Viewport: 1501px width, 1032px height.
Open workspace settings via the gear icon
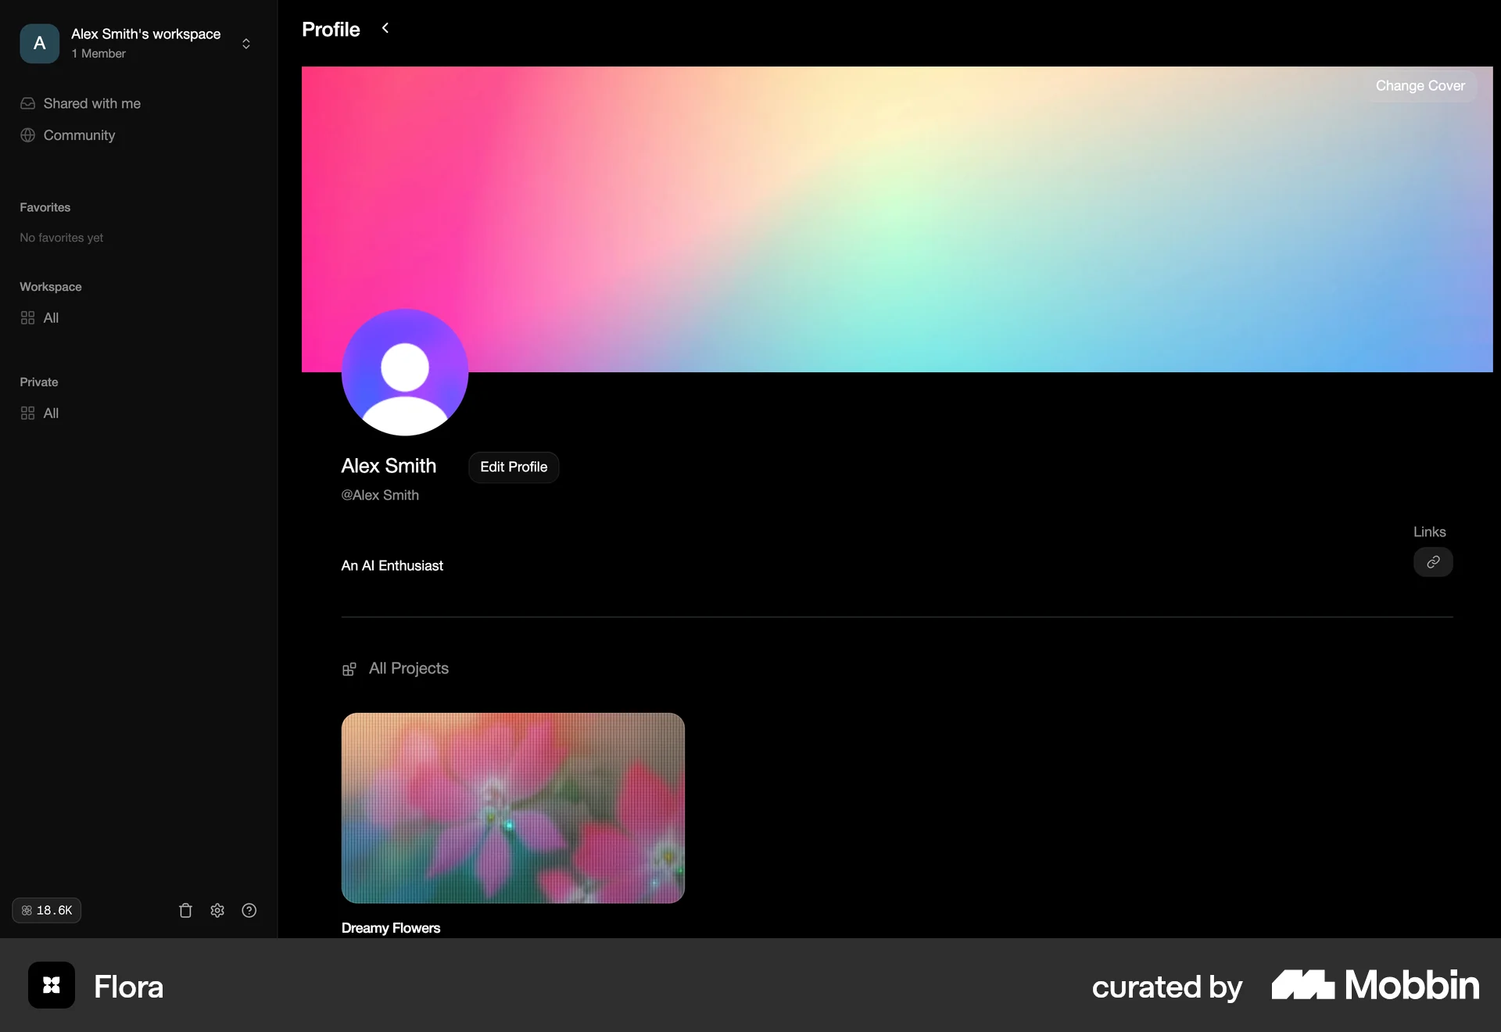[217, 910]
